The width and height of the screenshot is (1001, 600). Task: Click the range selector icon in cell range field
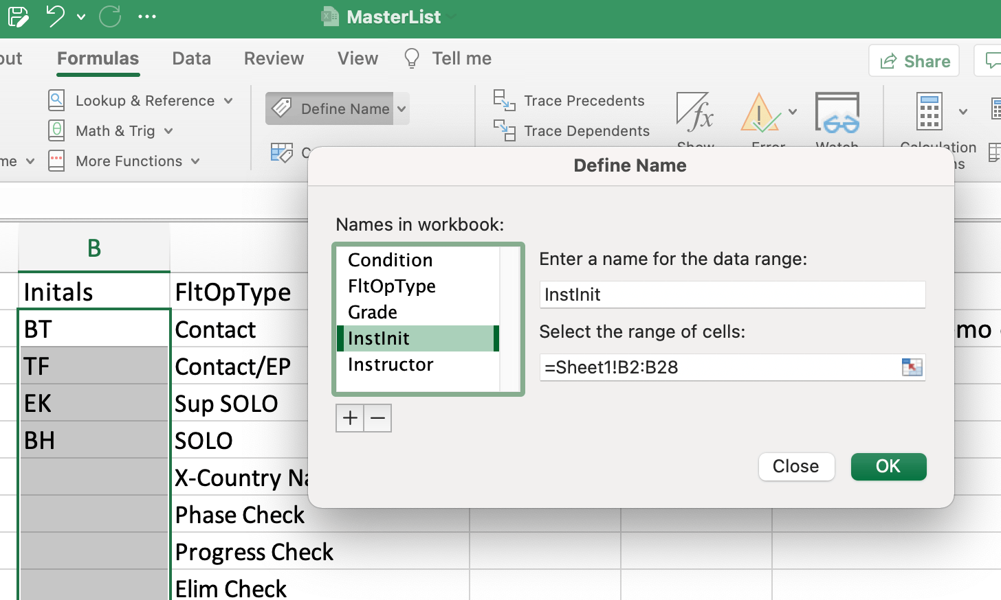click(912, 367)
